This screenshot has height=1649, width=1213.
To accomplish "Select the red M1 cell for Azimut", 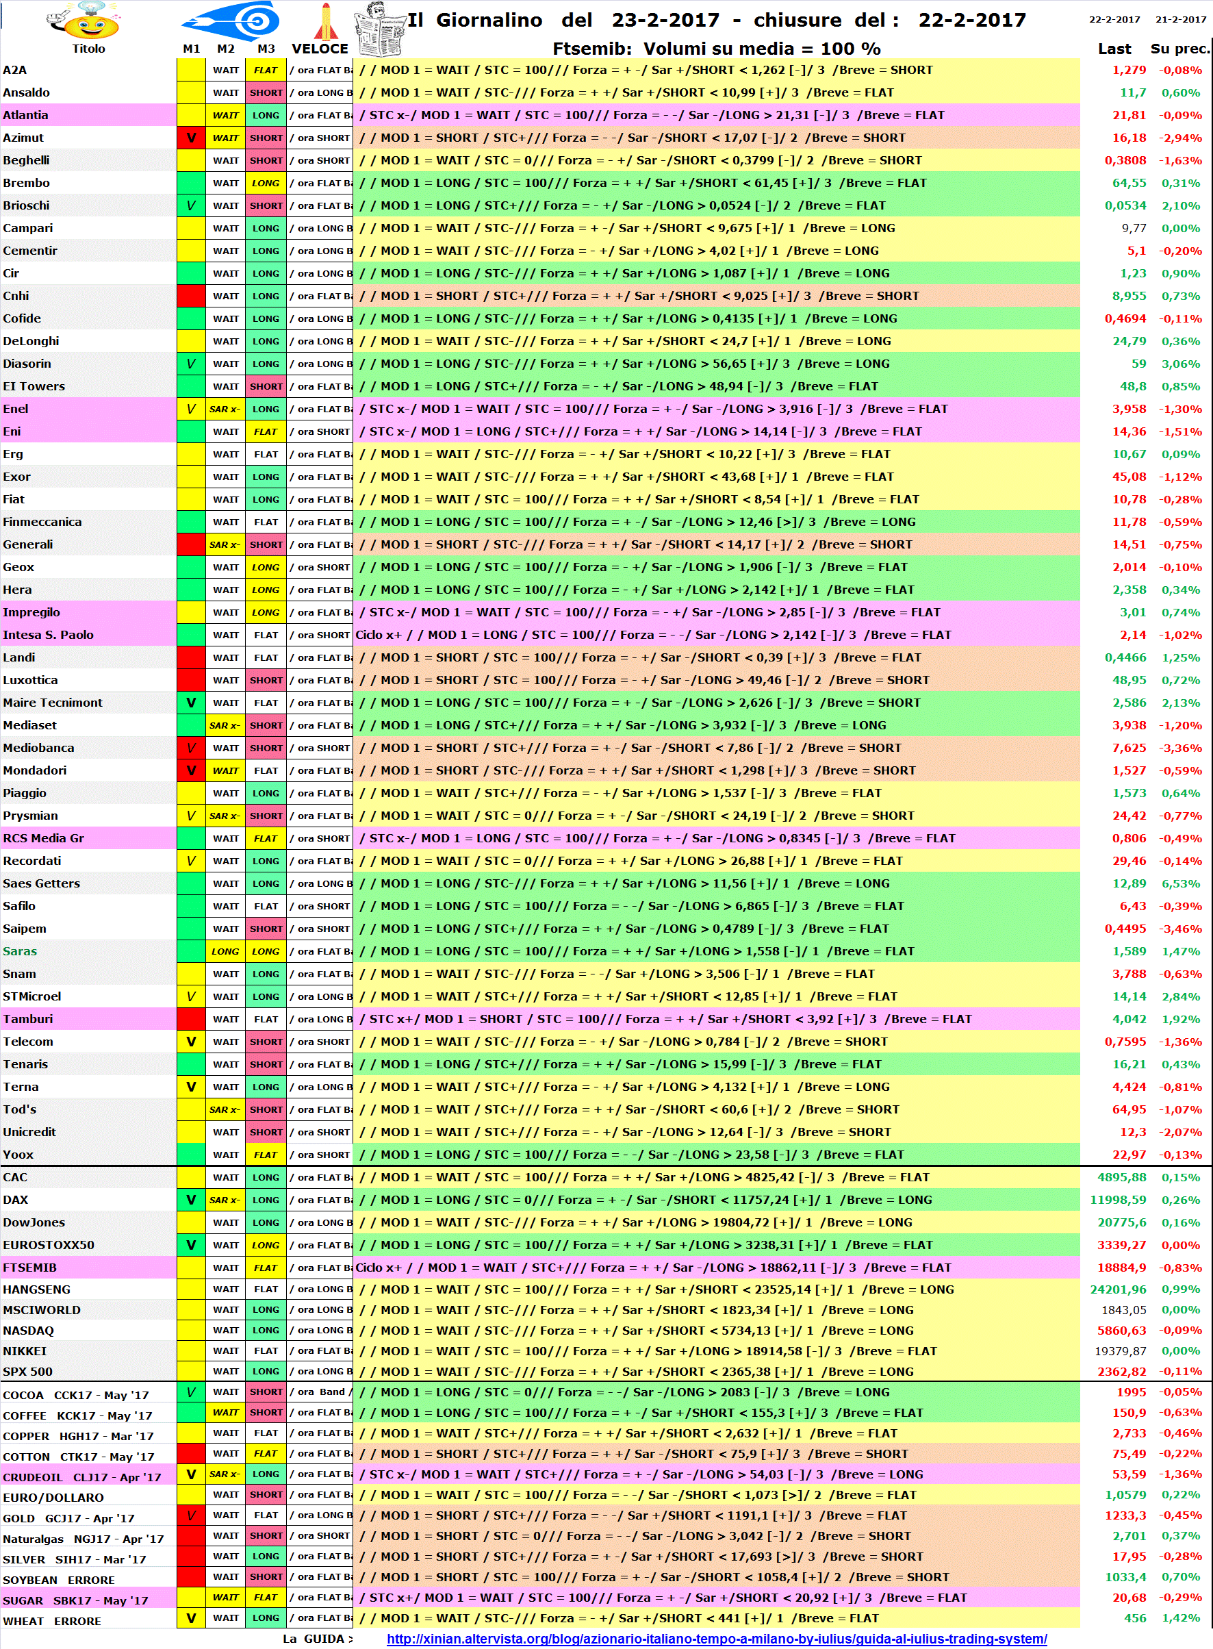I will coord(191,138).
